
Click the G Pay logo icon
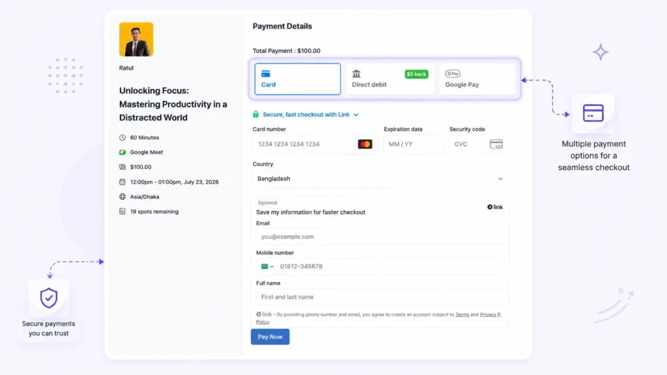tap(453, 74)
